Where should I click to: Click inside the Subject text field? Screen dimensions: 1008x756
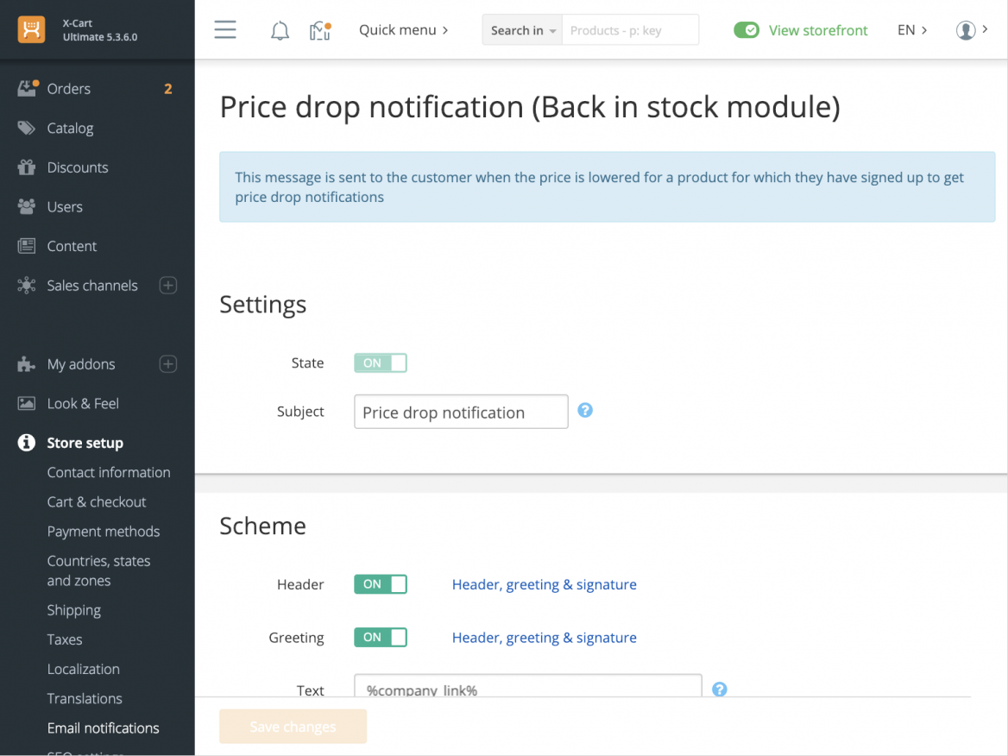(x=460, y=412)
